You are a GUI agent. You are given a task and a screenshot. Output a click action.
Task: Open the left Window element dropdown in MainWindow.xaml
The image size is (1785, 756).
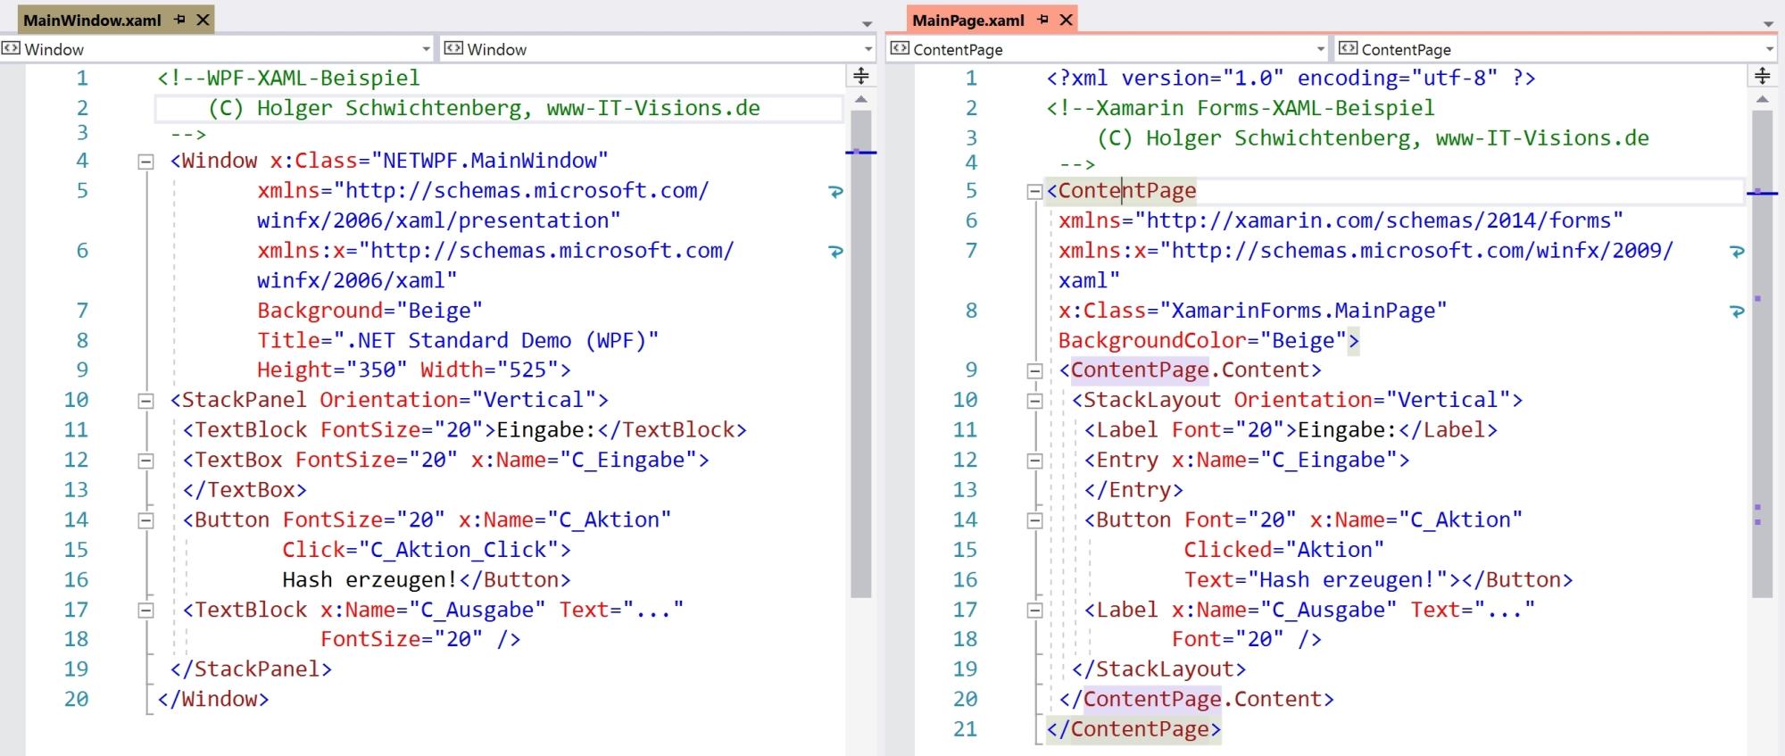click(217, 49)
